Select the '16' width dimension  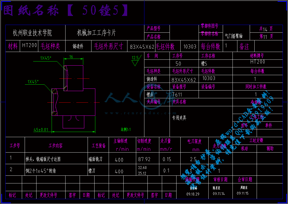coord(71,57)
